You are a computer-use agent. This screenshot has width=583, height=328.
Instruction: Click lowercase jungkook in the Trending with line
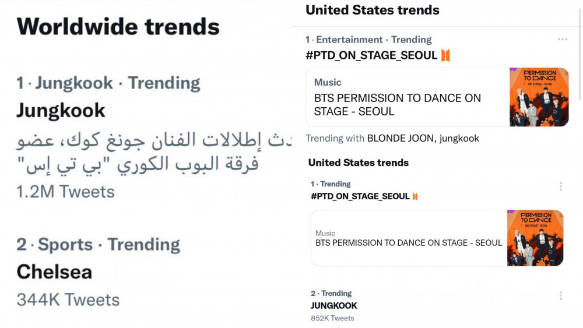[459, 139]
